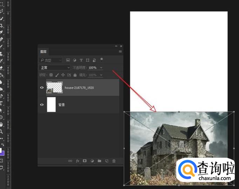Screen dimensions: 239x189
Task: Select the Eyedropper tool
Action: click(x=1, y=32)
